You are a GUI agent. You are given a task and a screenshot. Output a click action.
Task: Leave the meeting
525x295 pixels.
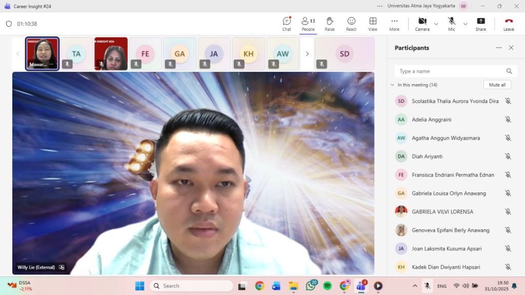pyautogui.click(x=509, y=23)
